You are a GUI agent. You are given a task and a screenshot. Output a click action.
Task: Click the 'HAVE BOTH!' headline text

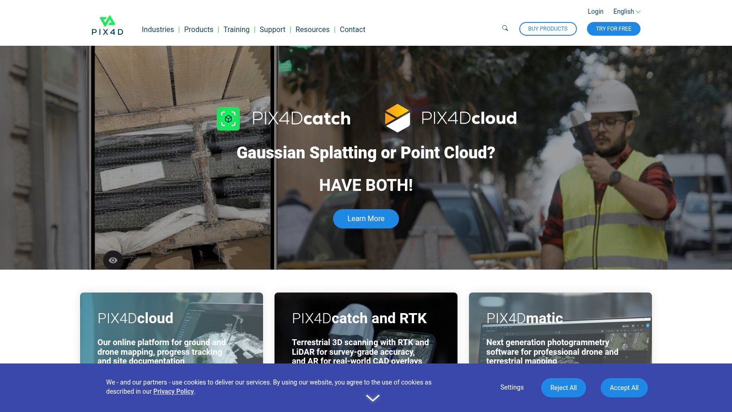tap(366, 185)
